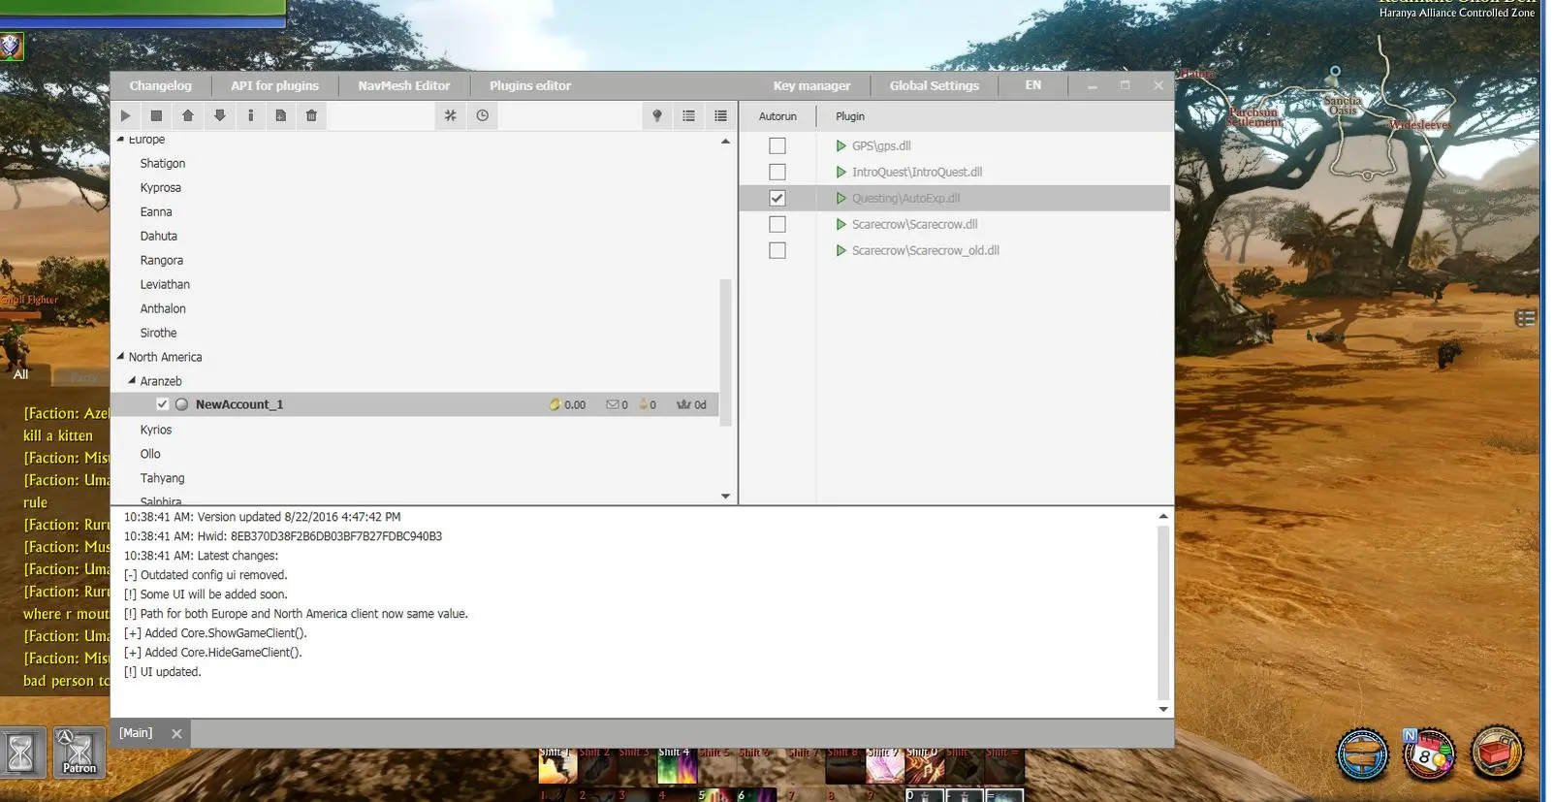The height and width of the screenshot is (802, 1554).
Task: Open Global Settings
Action: (x=934, y=85)
